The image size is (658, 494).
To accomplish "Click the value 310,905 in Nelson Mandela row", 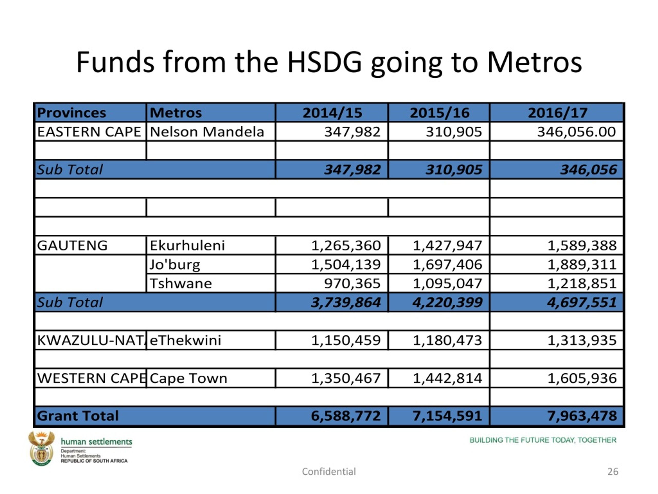I will 454,132.
